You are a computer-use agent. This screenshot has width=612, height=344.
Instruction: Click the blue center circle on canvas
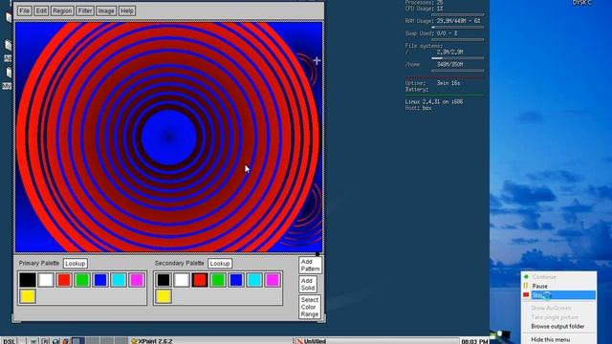point(168,137)
